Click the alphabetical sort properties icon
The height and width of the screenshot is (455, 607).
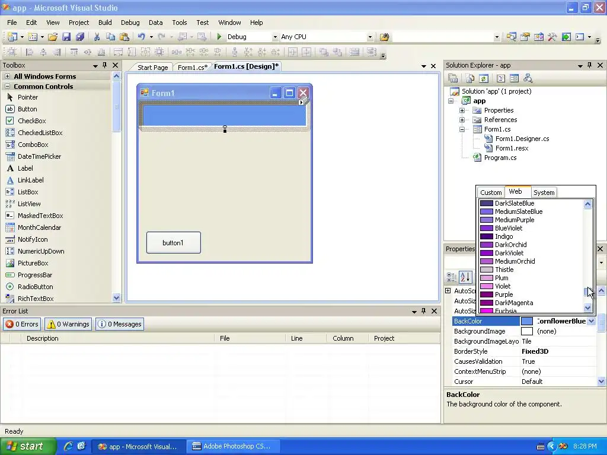(x=466, y=277)
